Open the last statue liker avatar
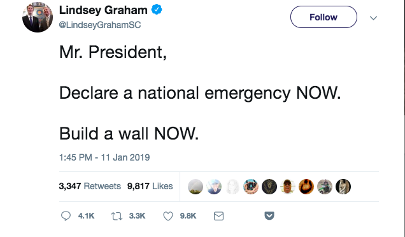The image size is (405, 237). tap(343, 187)
